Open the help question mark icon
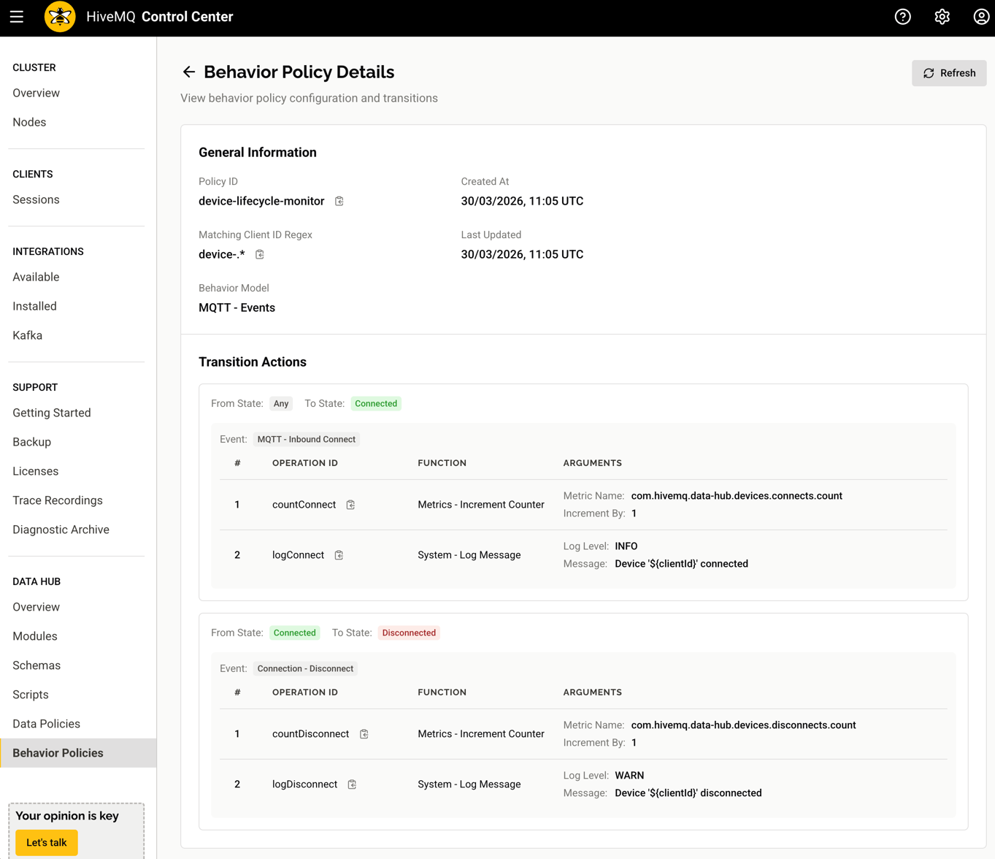Screen dimensions: 995x859 (903, 16)
